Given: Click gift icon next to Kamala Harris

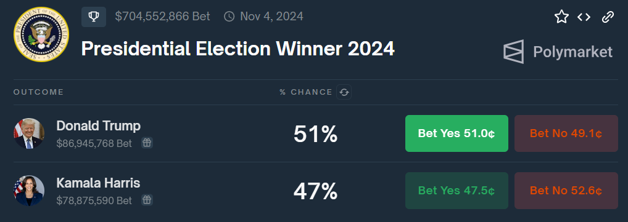Looking at the screenshot, I should pyautogui.click(x=147, y=200).
